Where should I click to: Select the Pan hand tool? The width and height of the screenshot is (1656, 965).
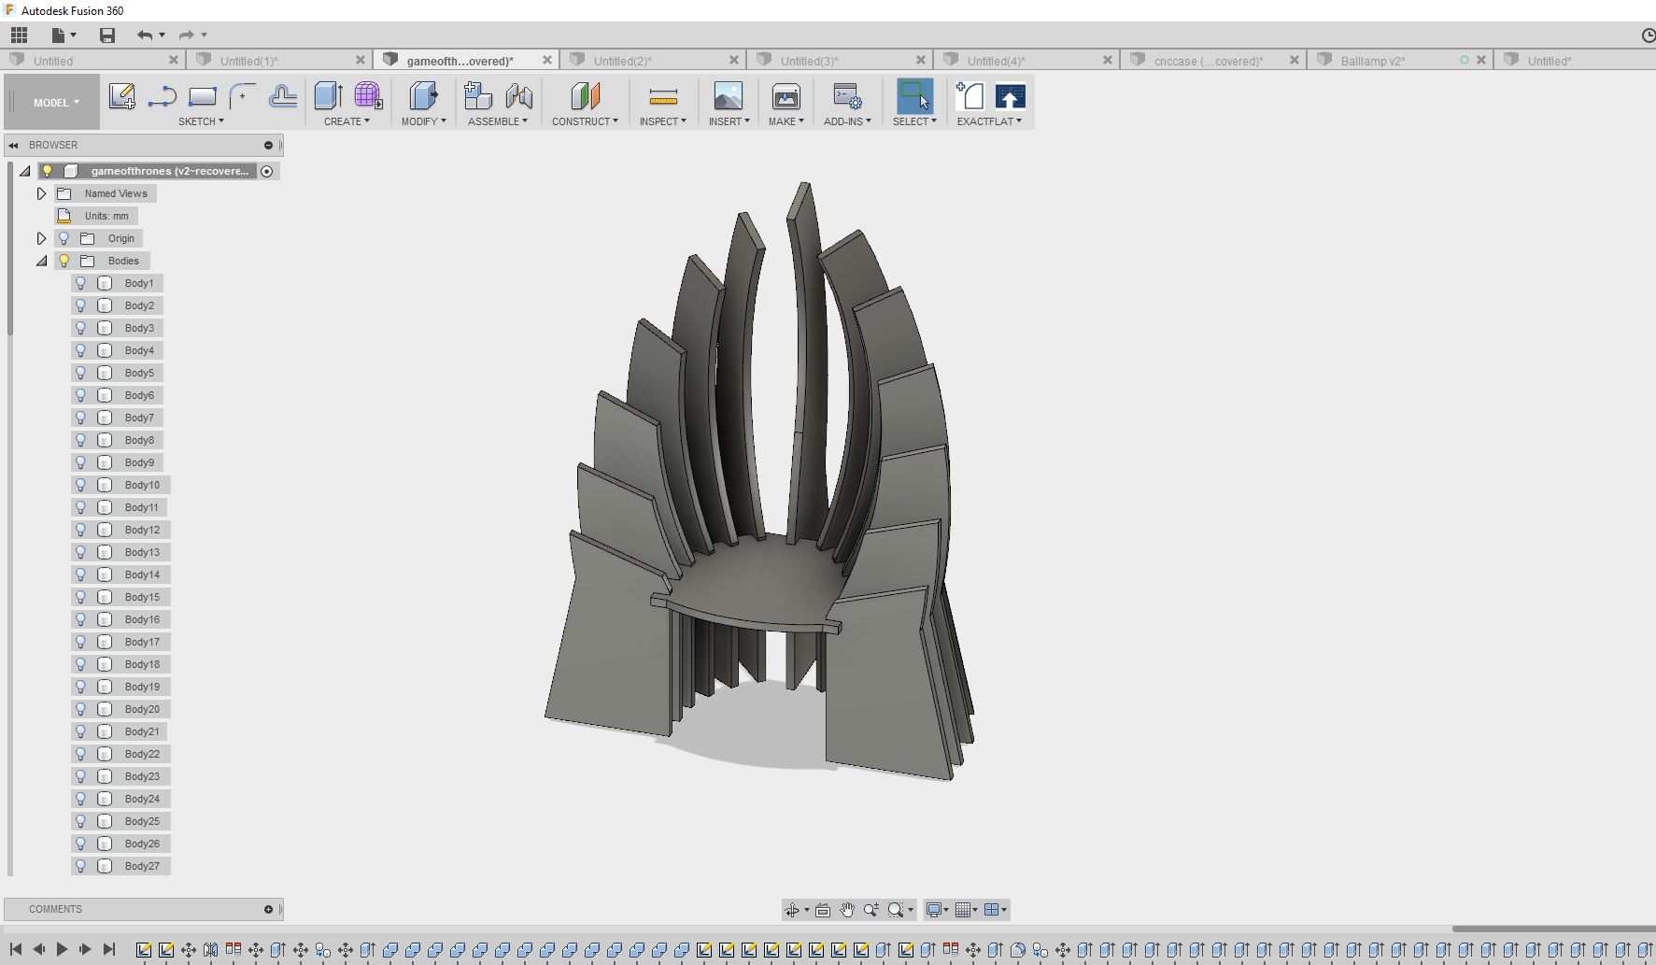coord(847,910)
